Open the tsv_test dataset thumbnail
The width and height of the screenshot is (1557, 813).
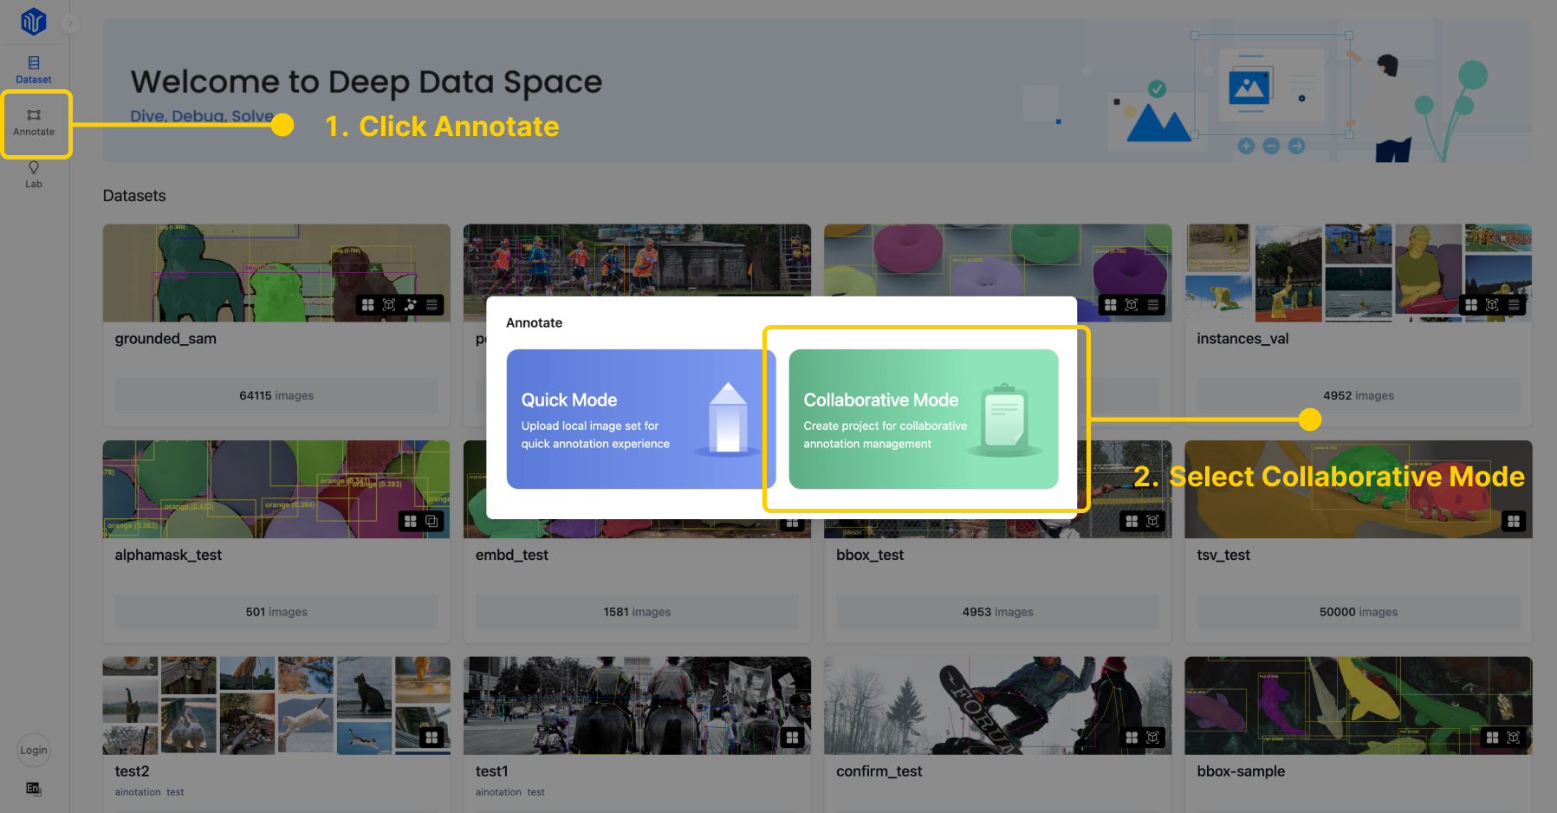(1359, 489)
